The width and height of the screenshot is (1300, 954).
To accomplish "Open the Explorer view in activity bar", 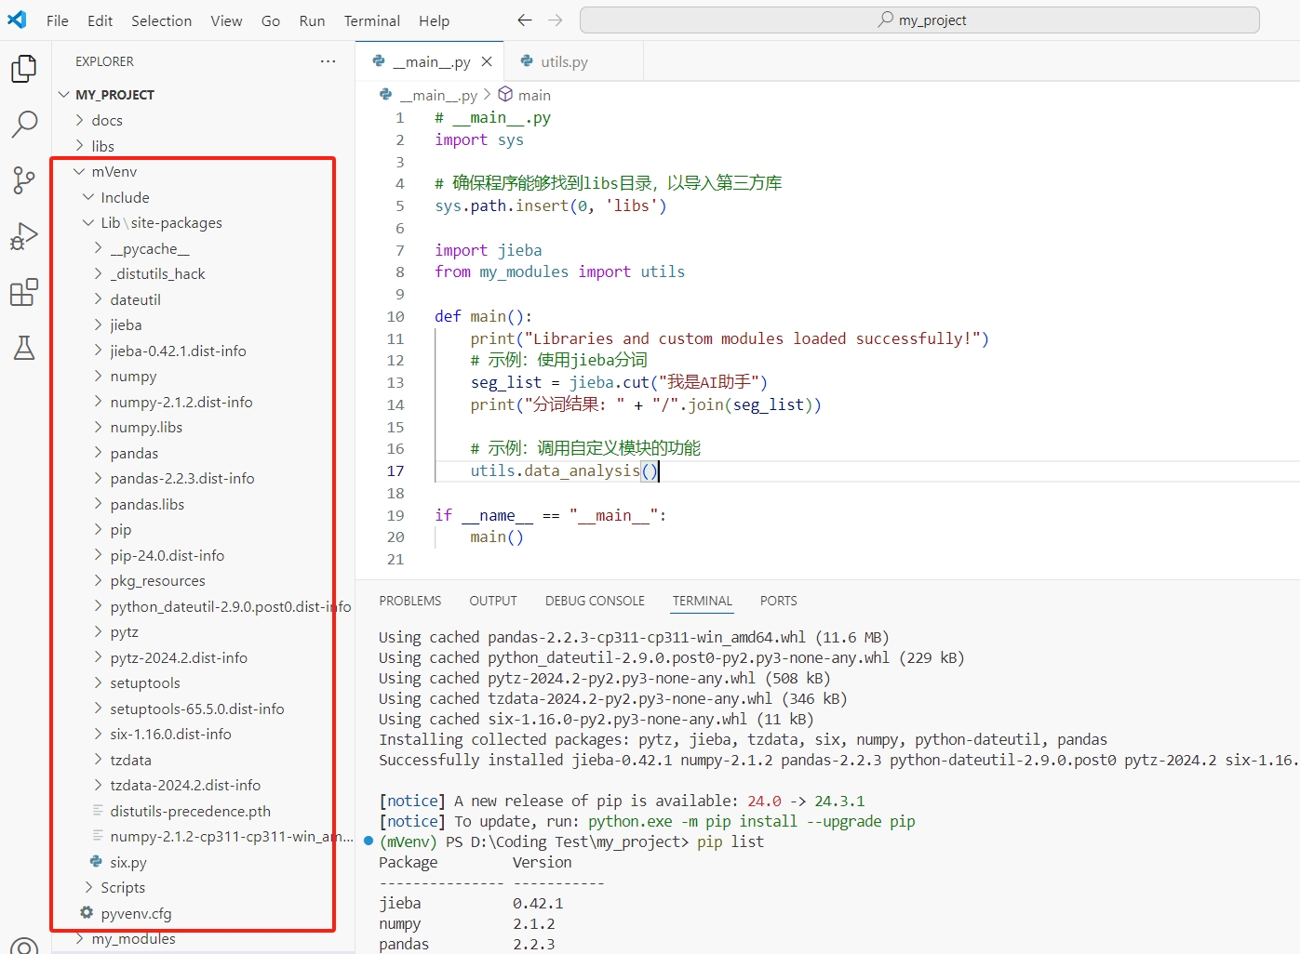I will coord(24,69).
